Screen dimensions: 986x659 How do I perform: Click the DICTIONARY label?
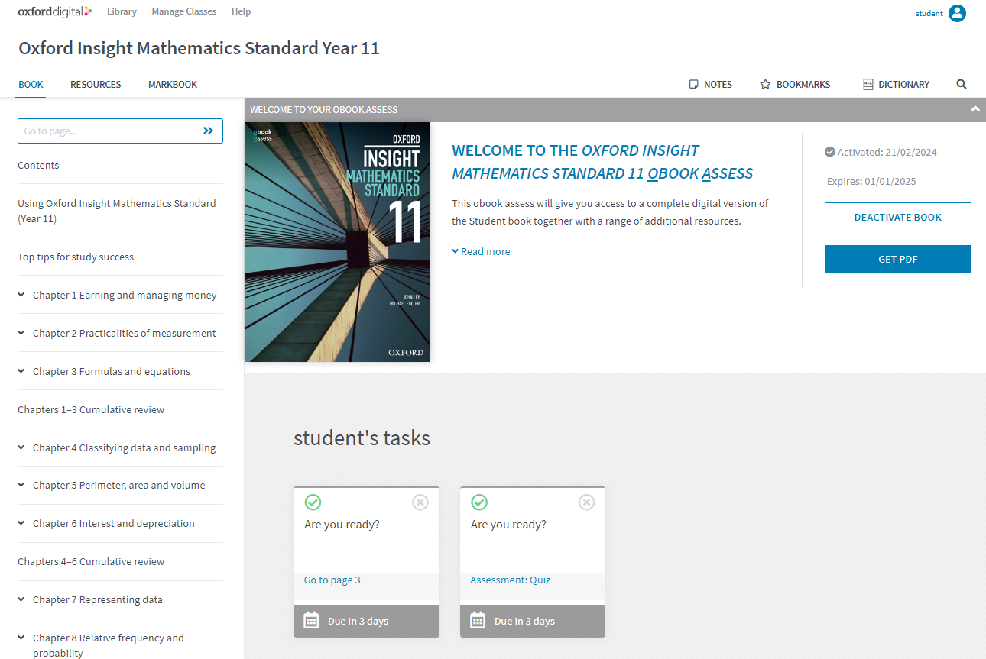(904, 85)
